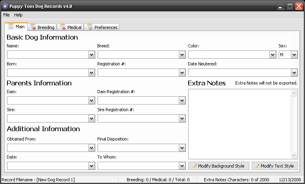This screenshot has width=305, height=184.
Task: Click the Preferences tab icon
Action: [89, 27]
